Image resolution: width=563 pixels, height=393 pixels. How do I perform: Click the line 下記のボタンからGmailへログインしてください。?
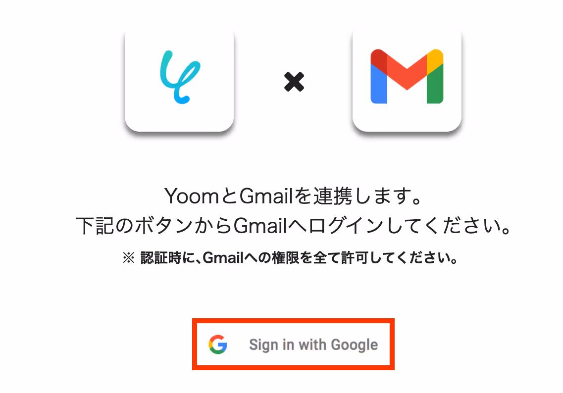pos(293,226)
